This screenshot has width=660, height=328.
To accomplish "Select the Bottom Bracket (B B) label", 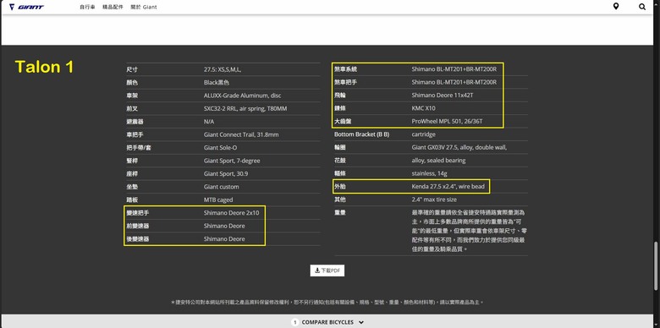I will [361, 134].
